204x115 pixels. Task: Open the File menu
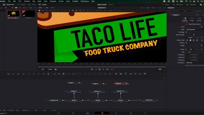pyautogui.click(x=9, y=1)
